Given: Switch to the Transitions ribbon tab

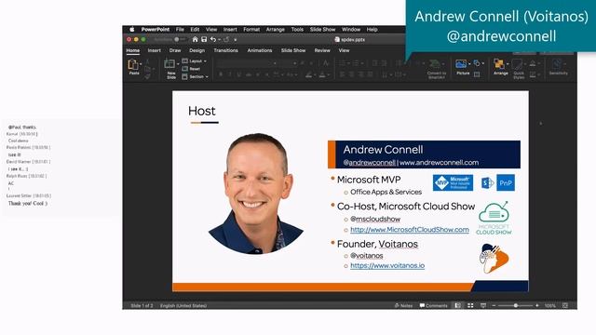Looking at the screenshot, I should [x=225, y=50].
